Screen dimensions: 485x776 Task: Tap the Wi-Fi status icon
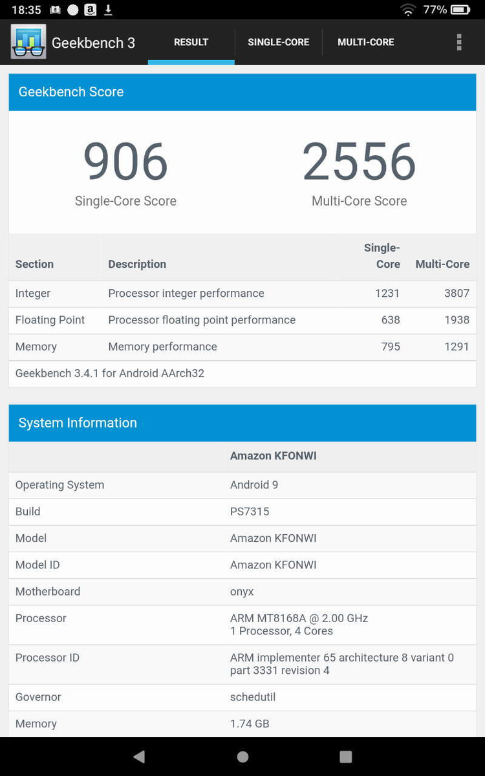pyautogui.click(x=408, y=10)
